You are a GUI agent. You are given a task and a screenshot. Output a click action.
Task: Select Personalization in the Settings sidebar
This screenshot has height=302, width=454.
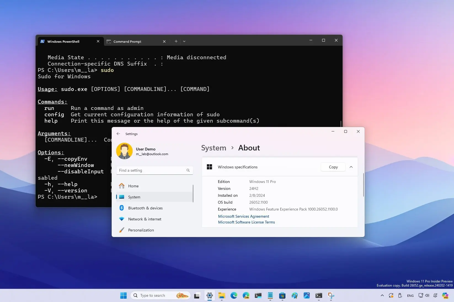tap(141, 230)
